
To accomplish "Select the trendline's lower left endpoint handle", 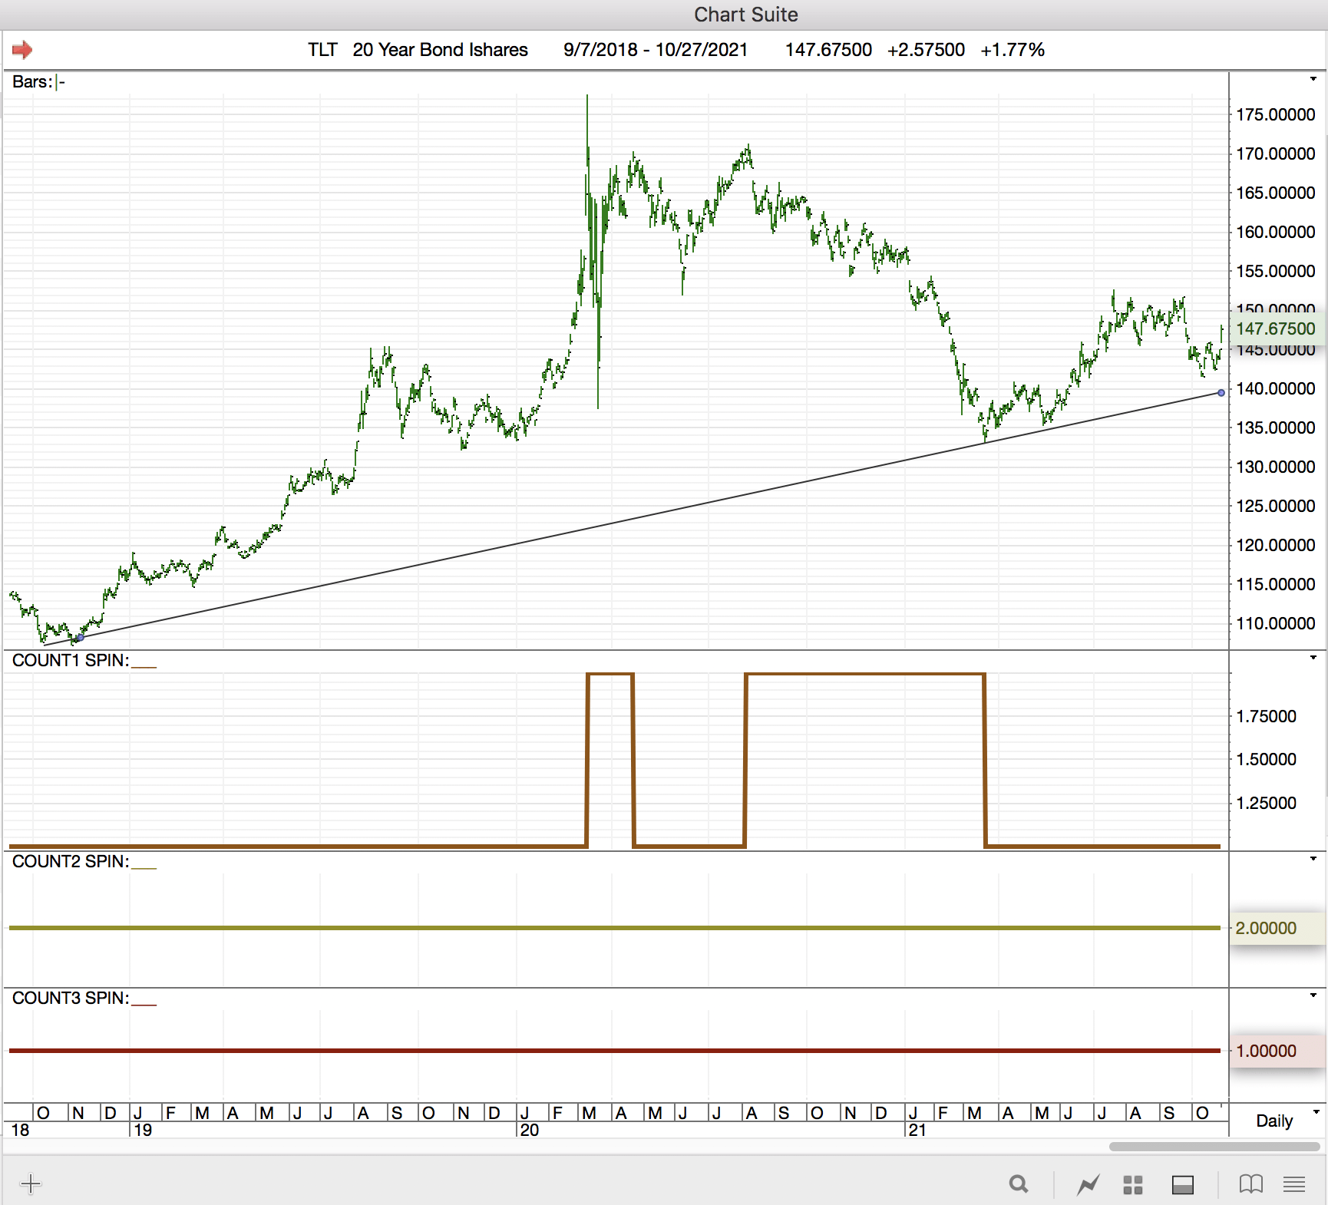I will [80, 637].
